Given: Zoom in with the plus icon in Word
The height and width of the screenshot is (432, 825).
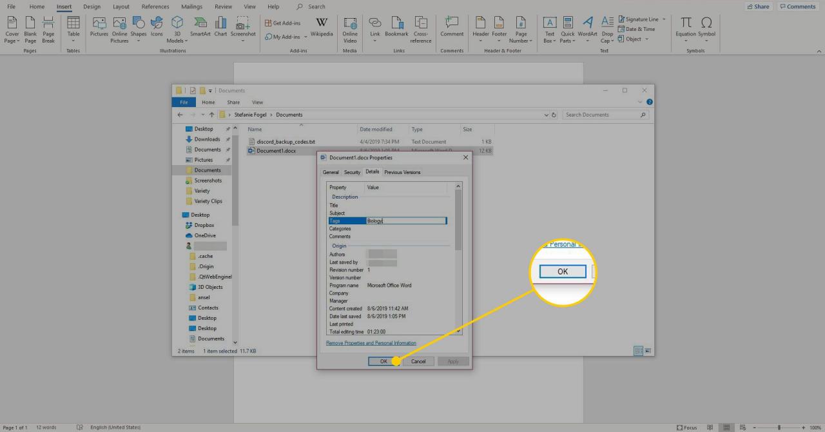Looking at the screenshot, I should [803, 427].
